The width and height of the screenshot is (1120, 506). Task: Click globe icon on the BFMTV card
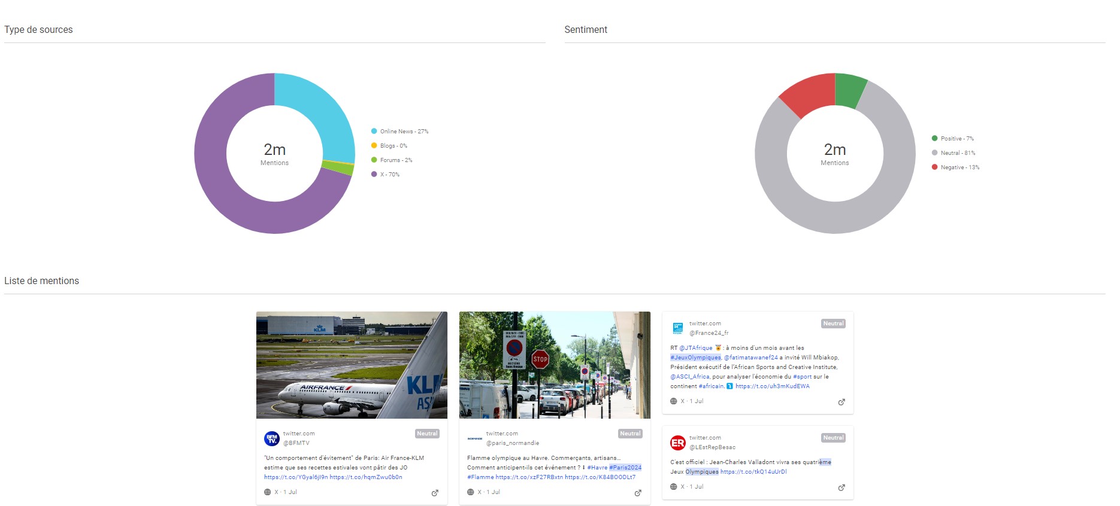268,492
